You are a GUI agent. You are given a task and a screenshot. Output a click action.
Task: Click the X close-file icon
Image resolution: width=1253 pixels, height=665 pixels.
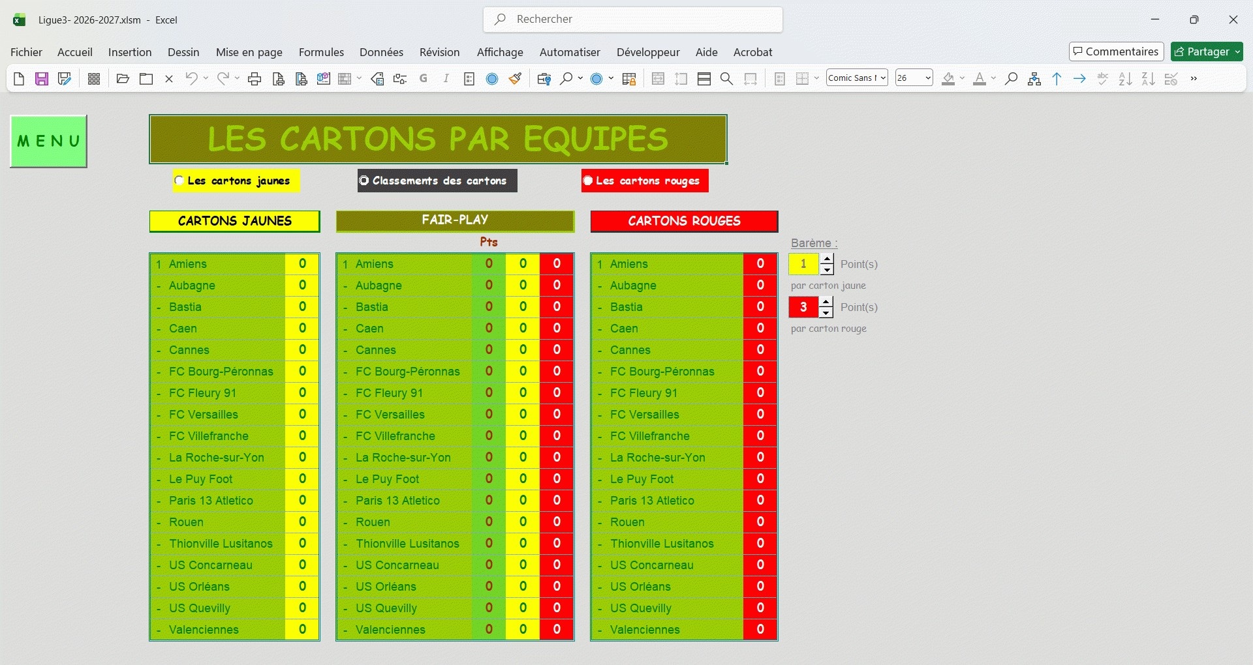coord(169,79)
